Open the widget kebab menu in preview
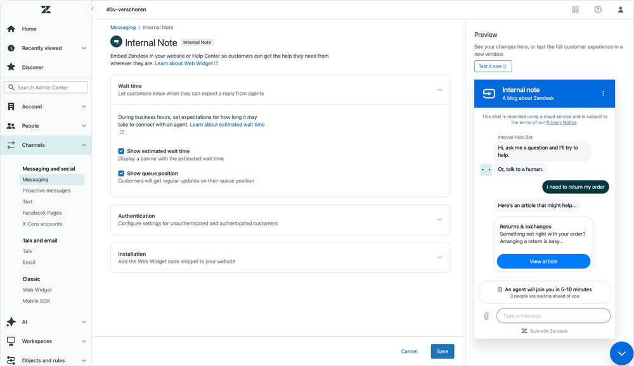Screen dimensions: 634x366 603,93
